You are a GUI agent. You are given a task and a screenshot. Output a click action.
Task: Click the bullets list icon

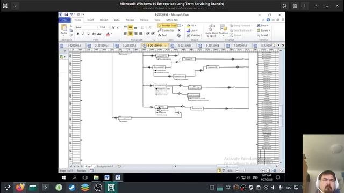pos(142,27)
